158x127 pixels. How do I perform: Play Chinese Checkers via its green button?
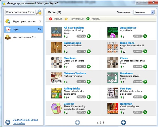(89, 82)
